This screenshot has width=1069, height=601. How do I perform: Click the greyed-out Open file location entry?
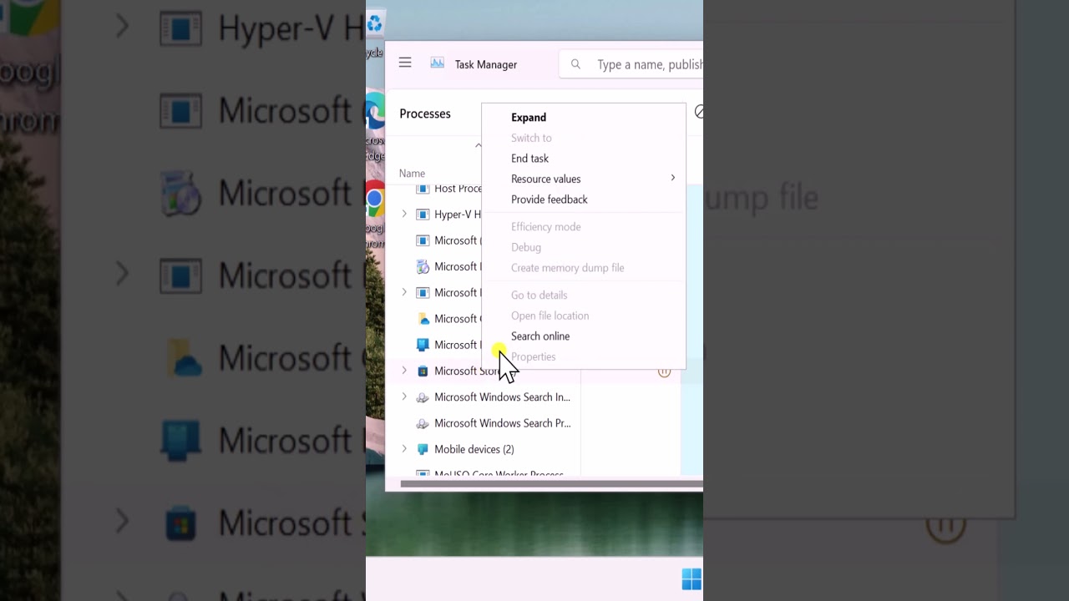(550, 316)
